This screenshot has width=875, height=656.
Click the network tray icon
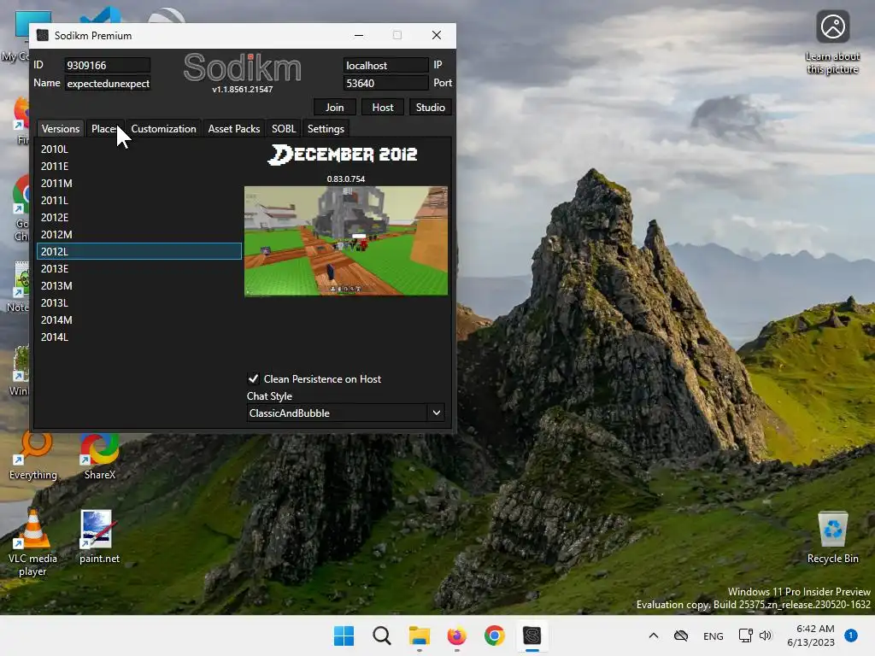pos(745,635)
